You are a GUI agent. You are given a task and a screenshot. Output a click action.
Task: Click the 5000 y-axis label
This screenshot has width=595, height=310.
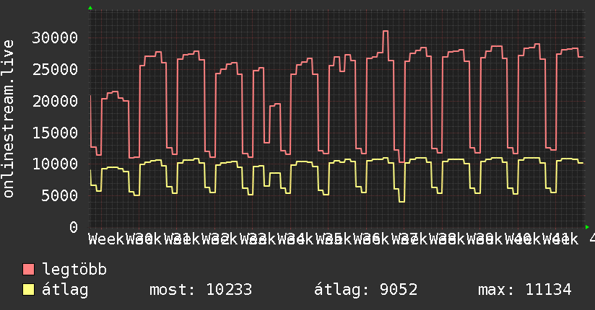(60, 195)
